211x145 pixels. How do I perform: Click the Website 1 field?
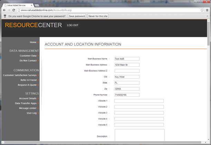[x=139, y=101]
